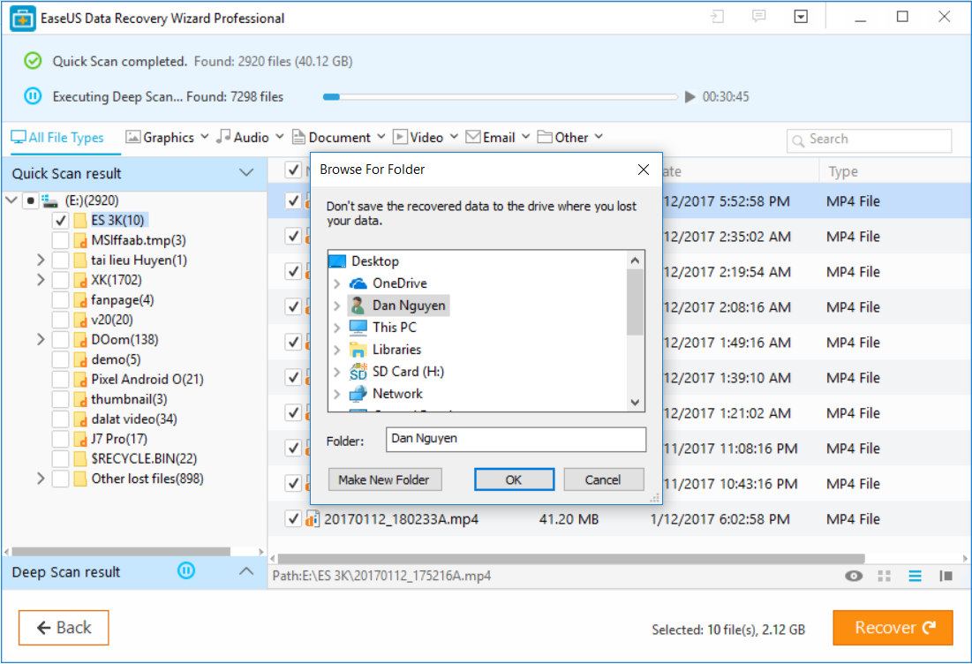The image size is (972, 664).
Task: Pause the deep scan via top pause icon
Action: pyautogui.click(x=33, y=96)
